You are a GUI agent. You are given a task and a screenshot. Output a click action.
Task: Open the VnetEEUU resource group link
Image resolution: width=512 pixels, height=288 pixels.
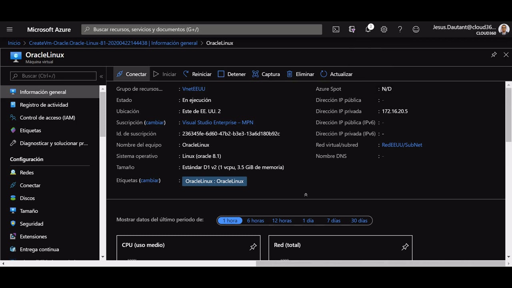click(x=194, y=89)
